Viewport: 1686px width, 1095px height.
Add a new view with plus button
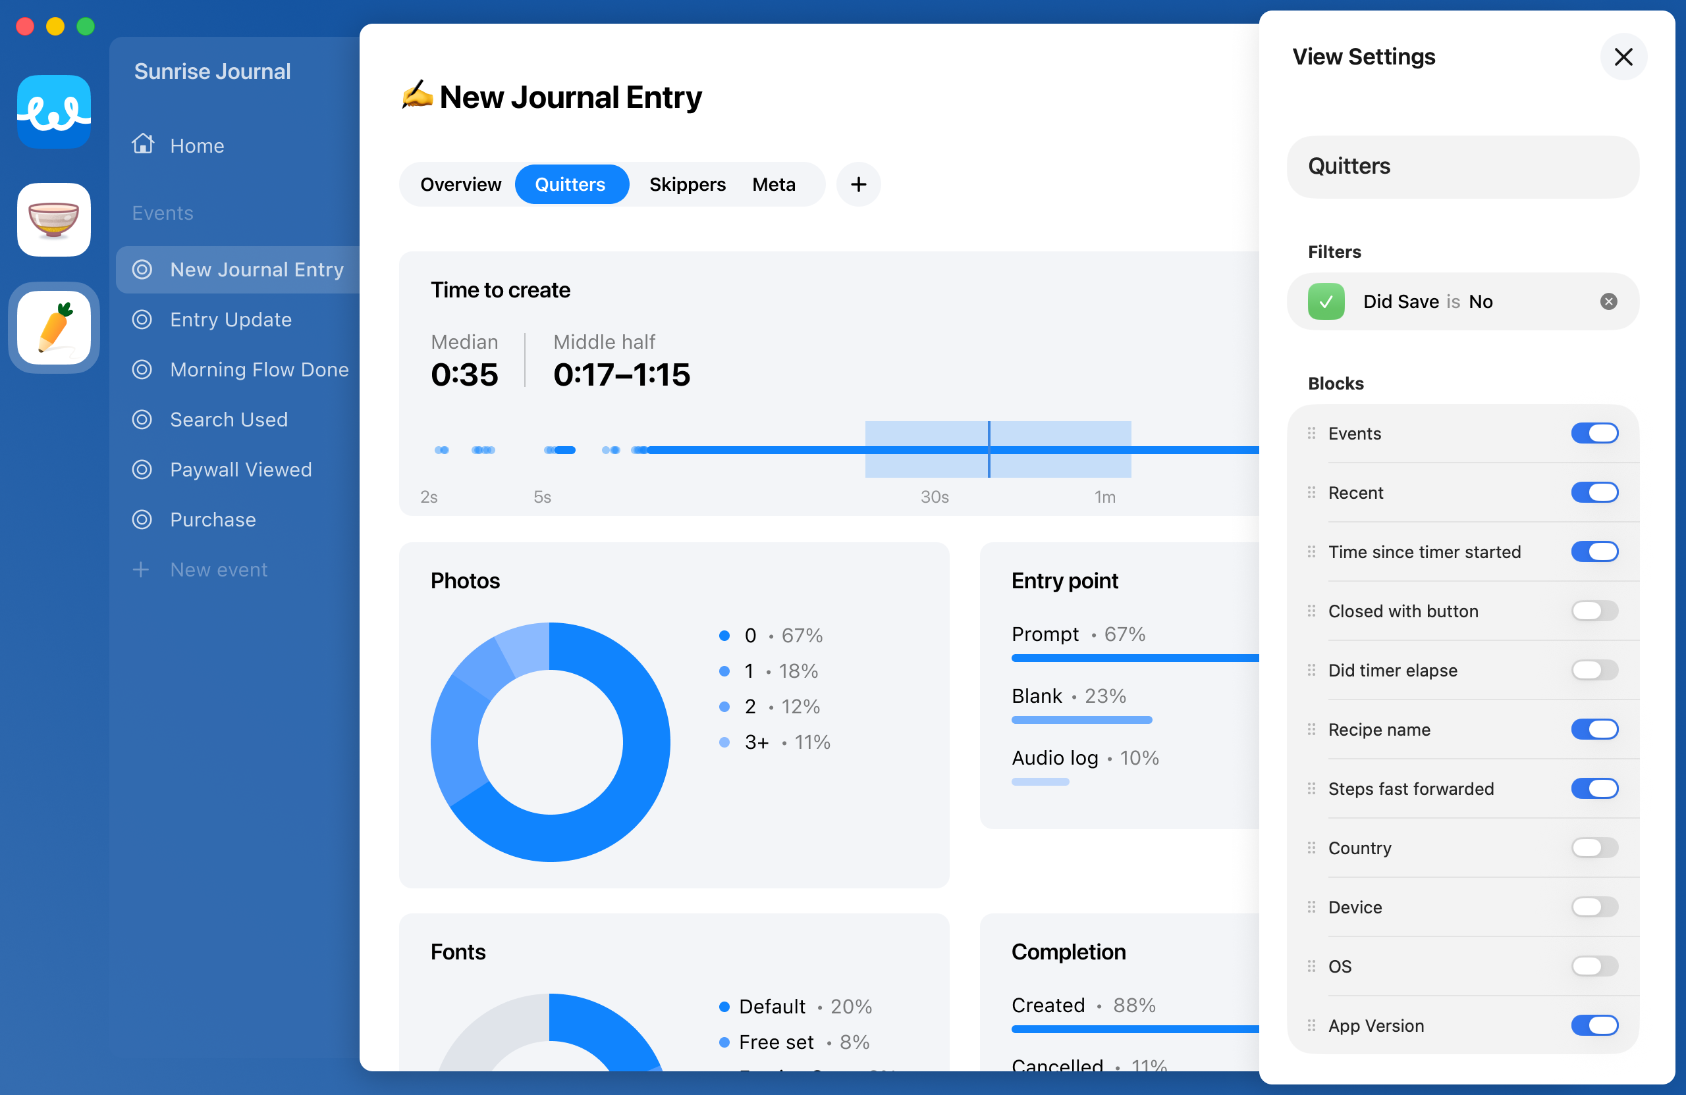pos(858,185)
